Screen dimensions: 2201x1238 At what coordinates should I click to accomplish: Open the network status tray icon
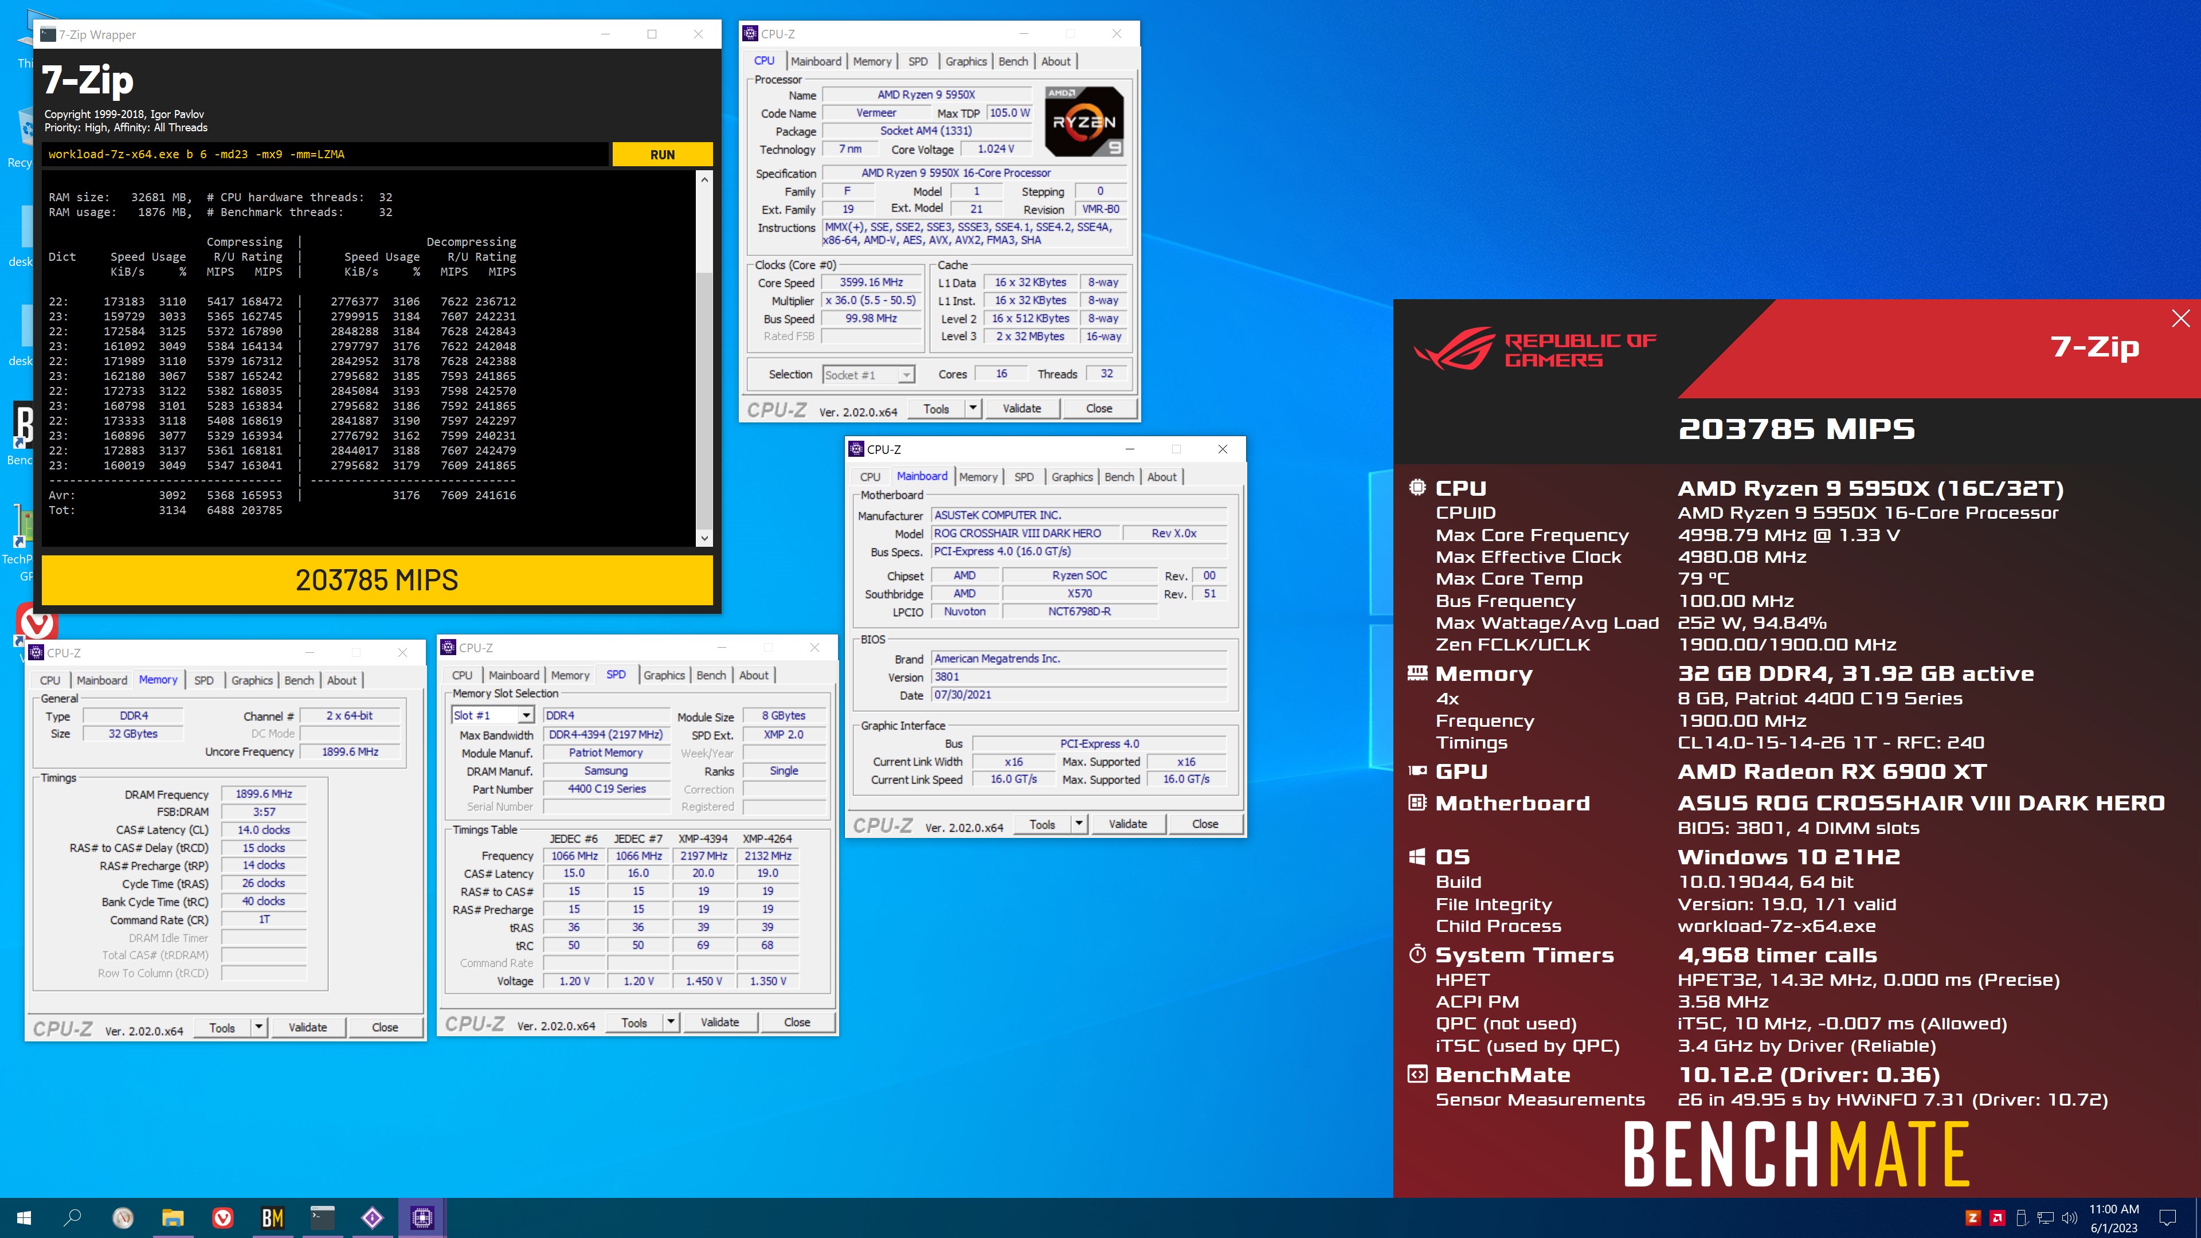[x=2046, y=1217]
